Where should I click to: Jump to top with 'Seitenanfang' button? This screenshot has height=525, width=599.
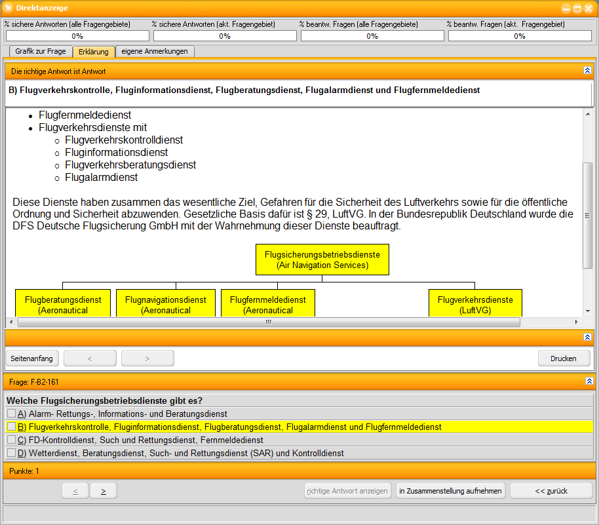[x=32, y=359]
